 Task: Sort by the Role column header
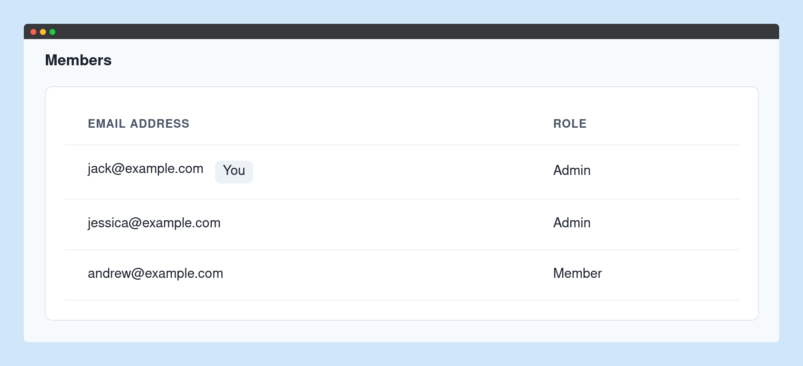pyautogui.click(x=570, y=124)
